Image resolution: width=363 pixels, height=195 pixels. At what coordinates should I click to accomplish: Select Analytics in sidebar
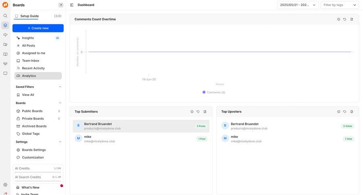[38, 76]
